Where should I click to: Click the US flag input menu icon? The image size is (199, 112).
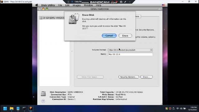click(x=163, y=5)
